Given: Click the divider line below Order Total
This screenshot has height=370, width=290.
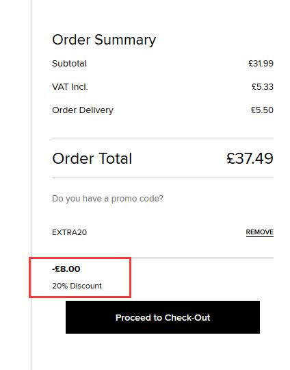Looking at the screenshot, I should pos(163,177).
